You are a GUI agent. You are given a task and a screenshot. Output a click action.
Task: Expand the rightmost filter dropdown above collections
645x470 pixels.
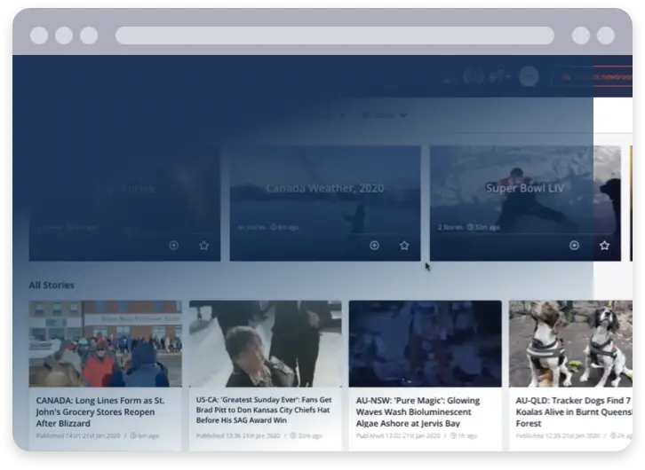pyautogui.click(x=384, y=115)
